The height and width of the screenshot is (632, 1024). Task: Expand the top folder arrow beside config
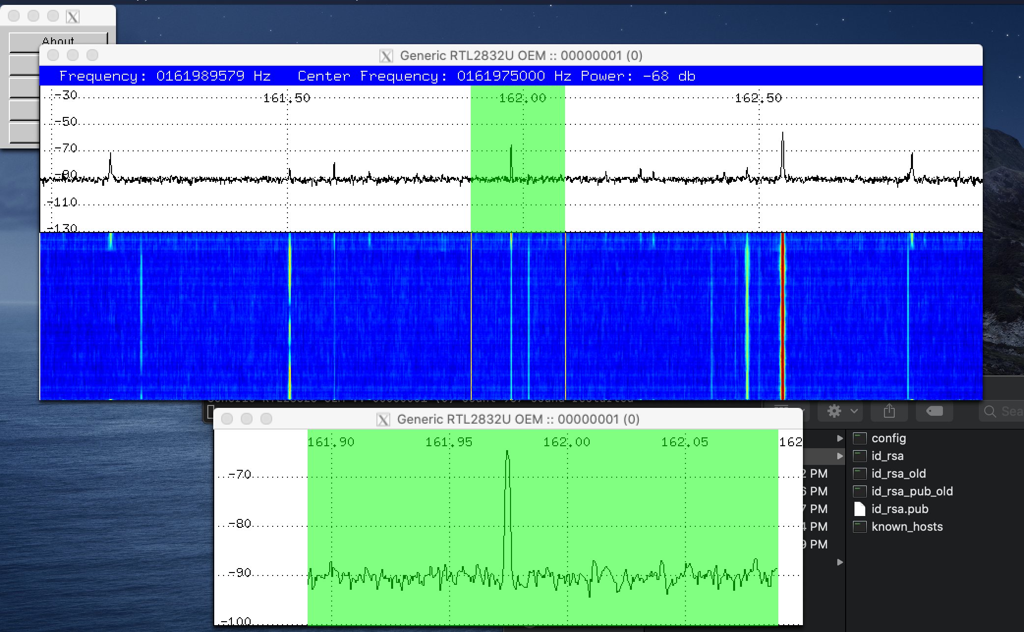pyautogui.click(x=840, y=438)
